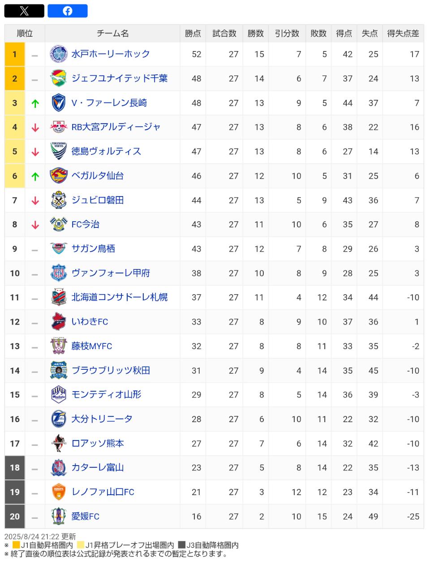
Task: Click the Mito HollyHock team crest
Action: [x=58, y=54]
